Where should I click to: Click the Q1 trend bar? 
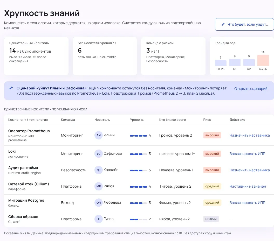(235, 62)
